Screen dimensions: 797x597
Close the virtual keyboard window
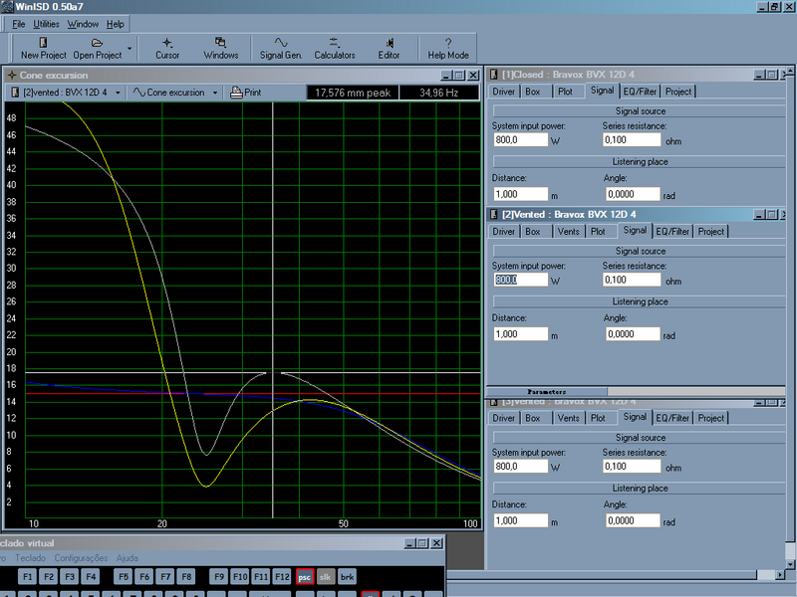(436, 543)
